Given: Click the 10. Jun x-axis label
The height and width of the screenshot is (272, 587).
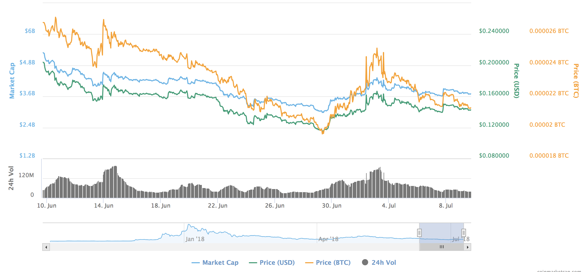Looking at the screenshot, I should (47, 206).
